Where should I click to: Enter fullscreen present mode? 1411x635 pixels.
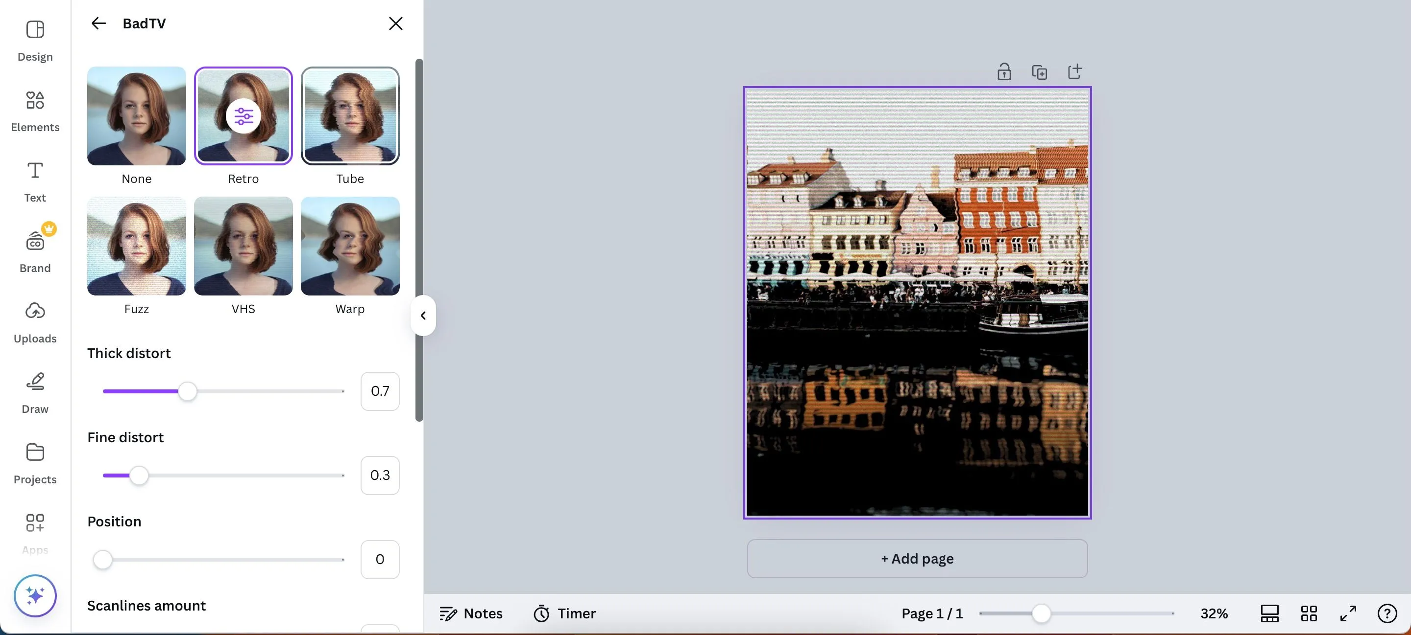click(x=1348, y=613)
